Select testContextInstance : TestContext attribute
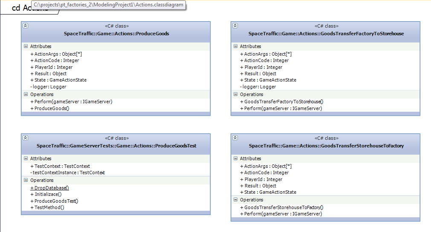Image resolution: width=431 pixels, height=232 pixels. tap(68, 173)
